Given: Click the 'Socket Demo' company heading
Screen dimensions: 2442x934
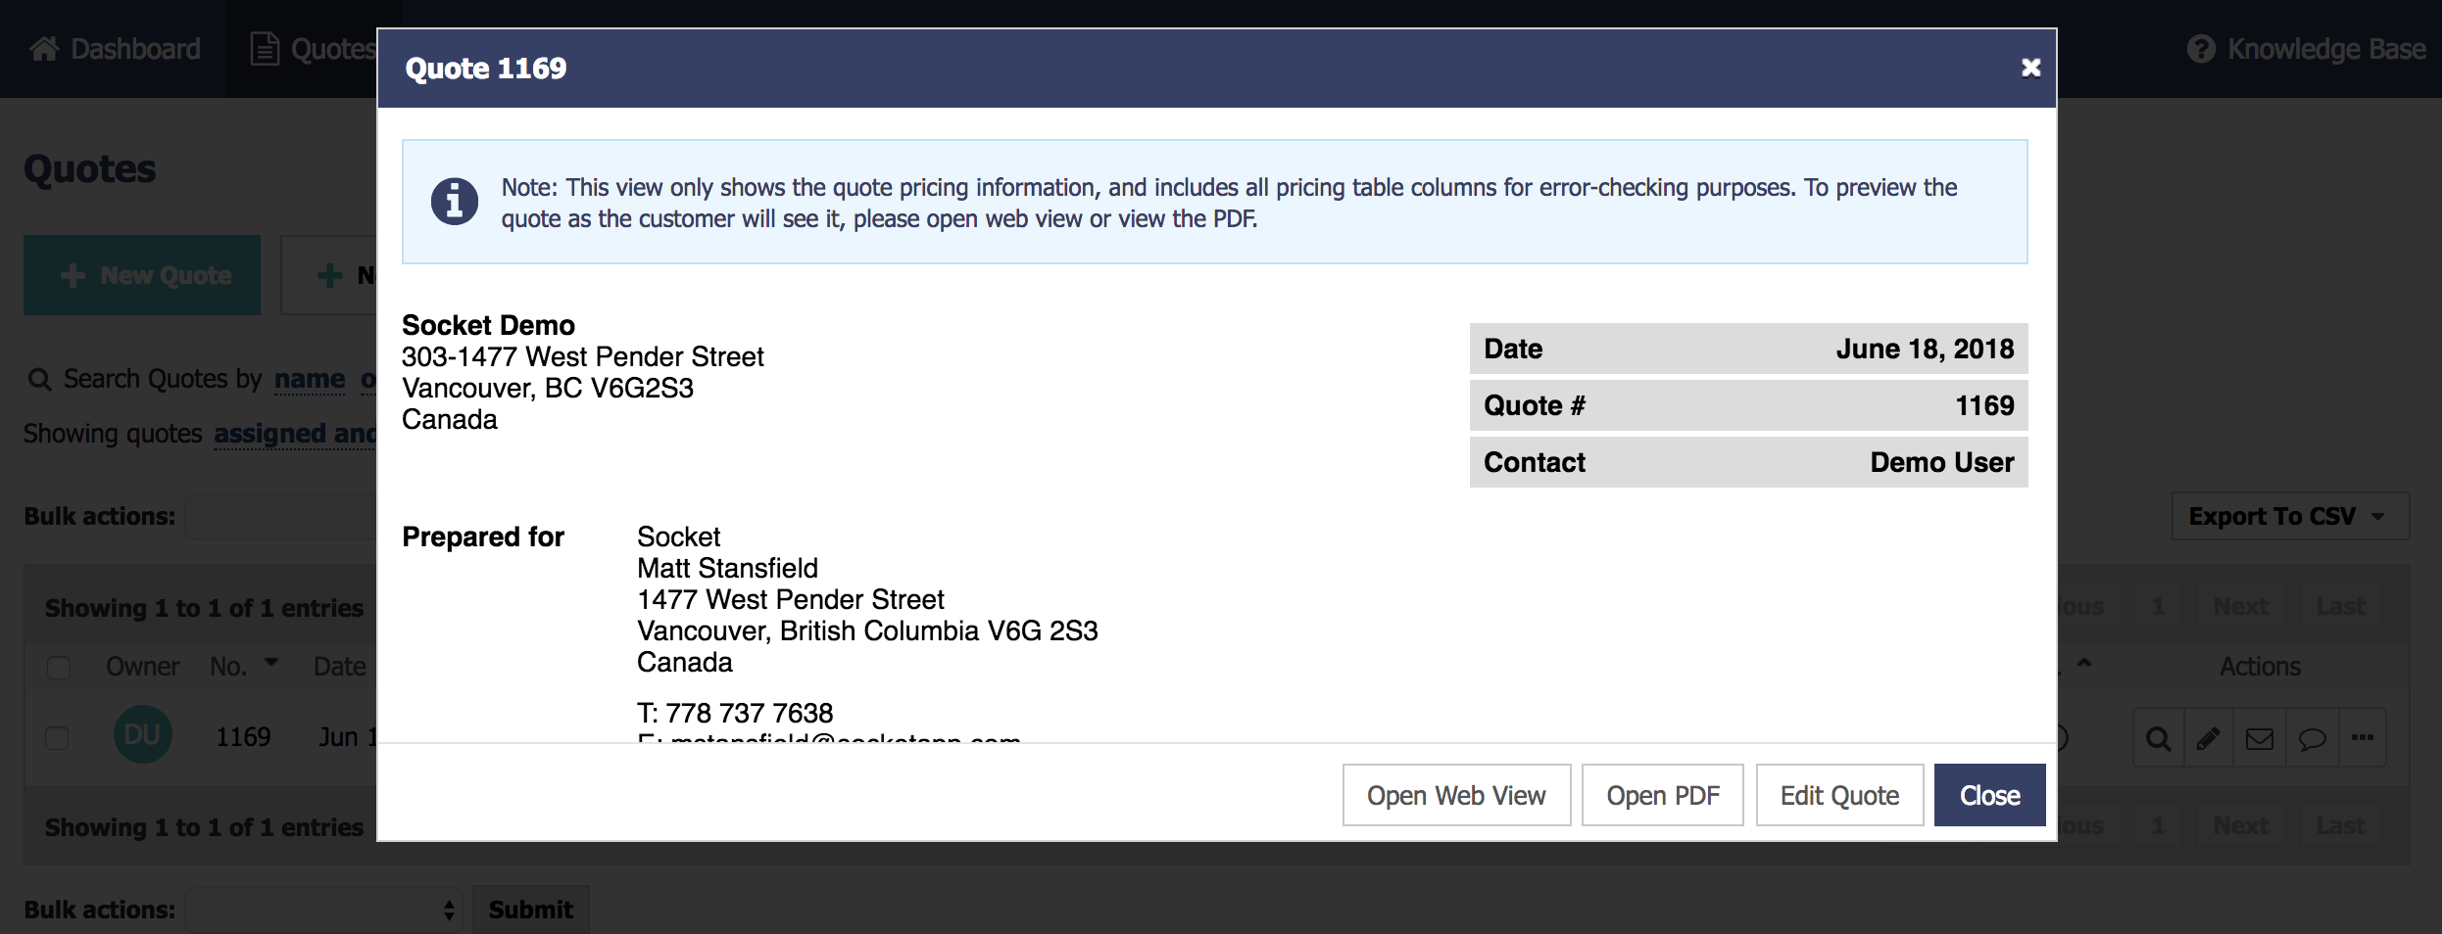Looking at the screenshot, I should click(488, 325).
